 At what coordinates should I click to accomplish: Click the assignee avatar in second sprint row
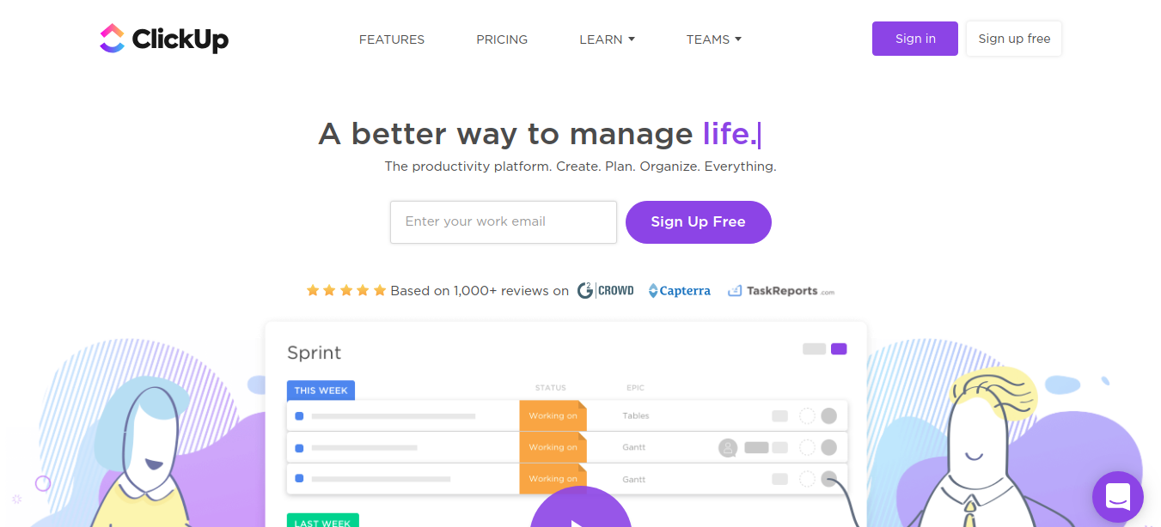[728, 447]
